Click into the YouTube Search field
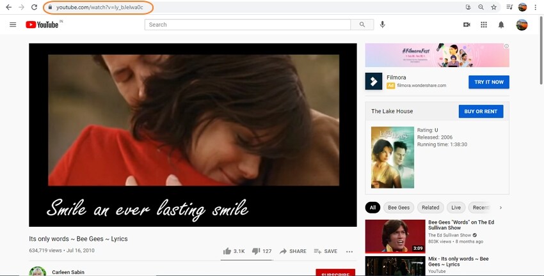Image resolution: width=544 pixels, height=276 pixels. click(248, 24)
